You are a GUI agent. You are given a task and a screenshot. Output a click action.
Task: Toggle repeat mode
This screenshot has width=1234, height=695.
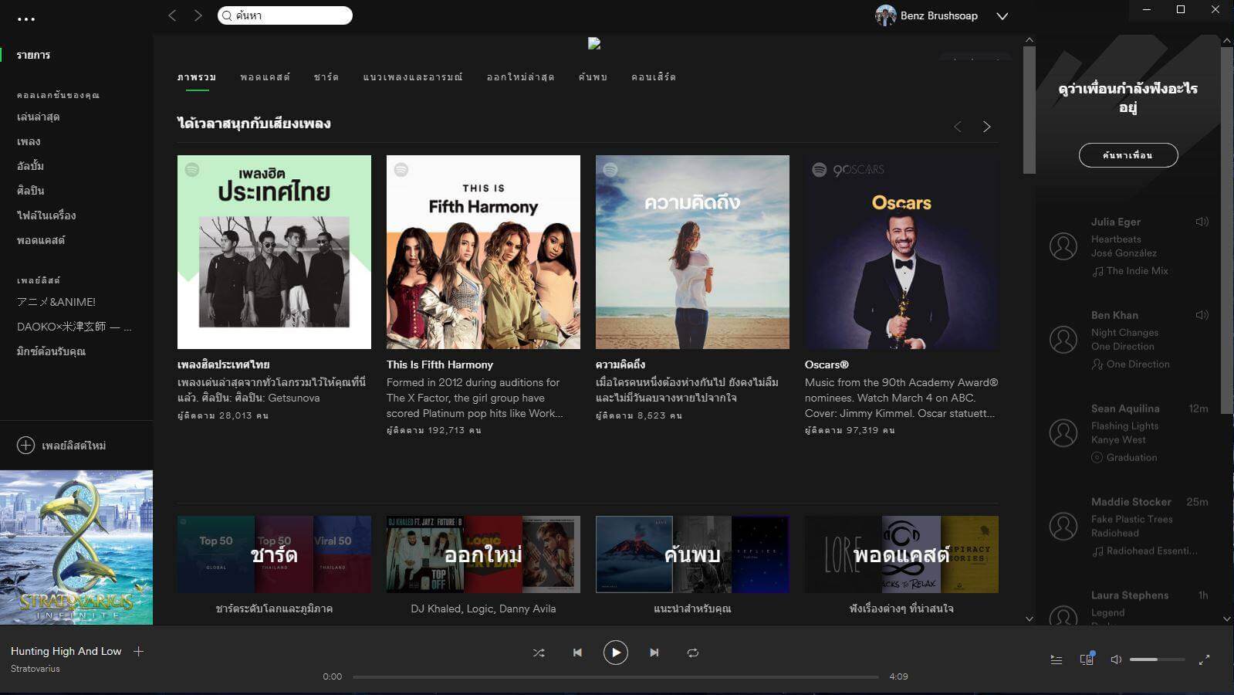pos(693,653)
